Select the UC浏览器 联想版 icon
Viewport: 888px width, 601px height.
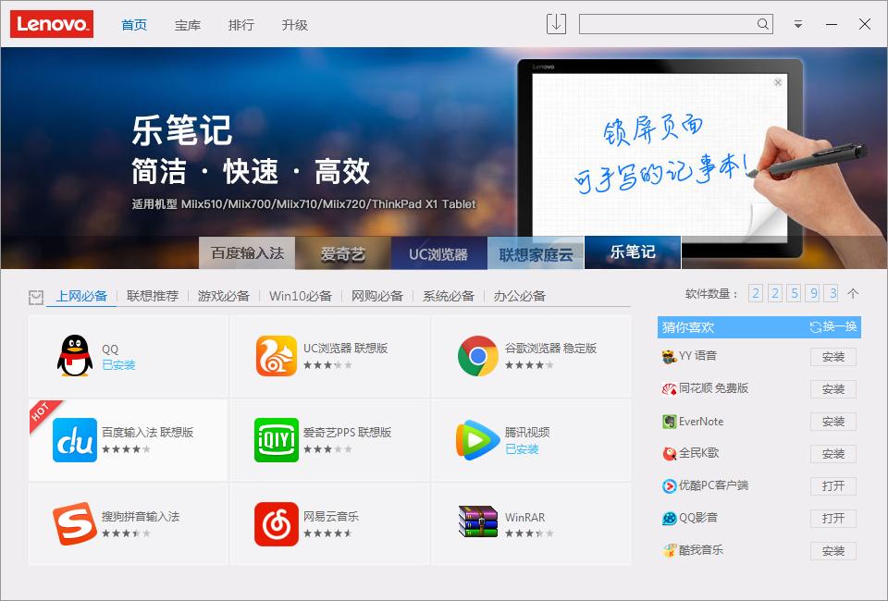tap(275, 357)
